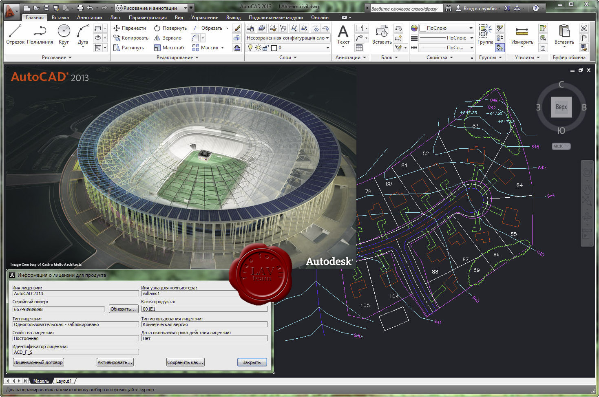Click the Повернуть rotate tool

170,28
